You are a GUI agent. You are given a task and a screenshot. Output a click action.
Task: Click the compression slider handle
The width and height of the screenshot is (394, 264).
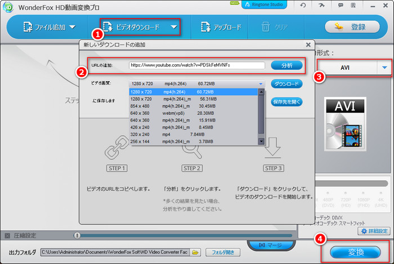77,235
